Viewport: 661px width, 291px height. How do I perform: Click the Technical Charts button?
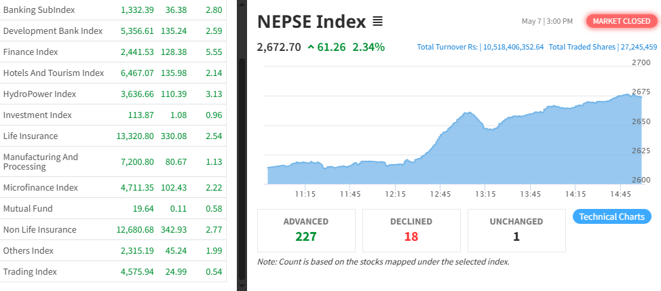coord(612,216)
